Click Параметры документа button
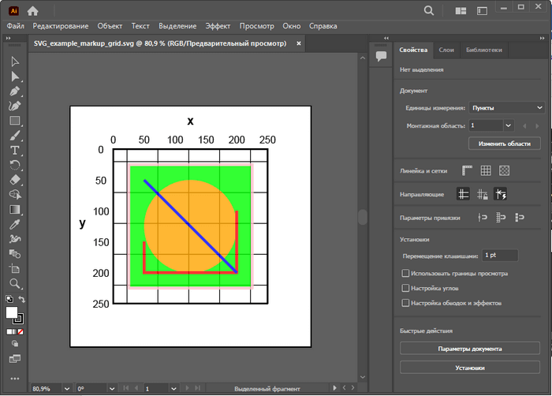The image size is (552, 396). pos(470,349)
